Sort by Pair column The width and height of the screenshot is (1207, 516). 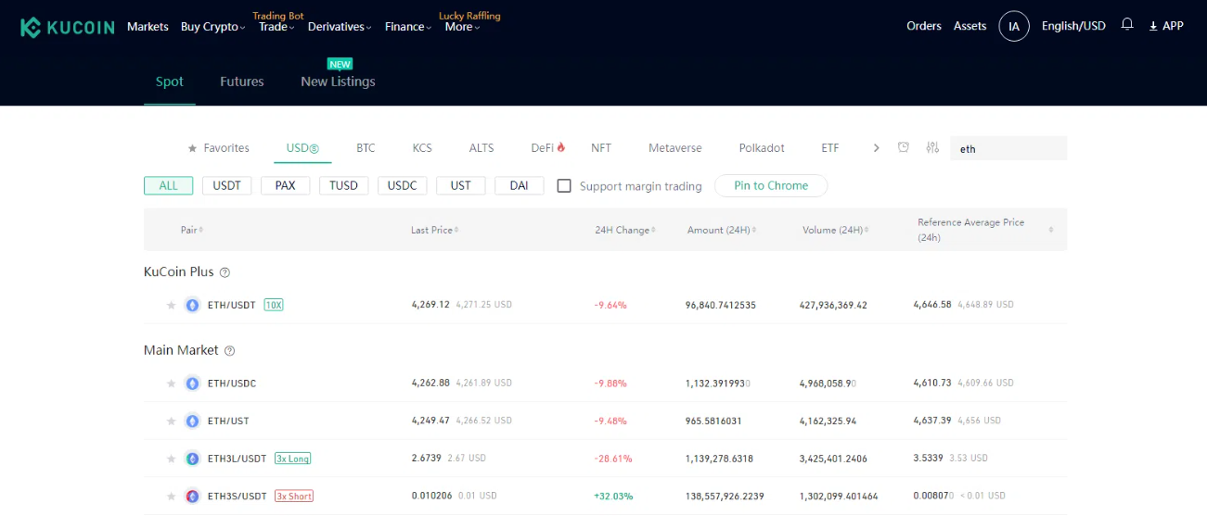(191, 230)
